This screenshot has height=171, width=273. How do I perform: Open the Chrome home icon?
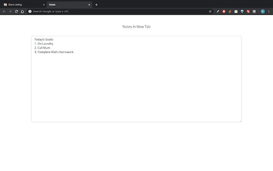point(22,11)
